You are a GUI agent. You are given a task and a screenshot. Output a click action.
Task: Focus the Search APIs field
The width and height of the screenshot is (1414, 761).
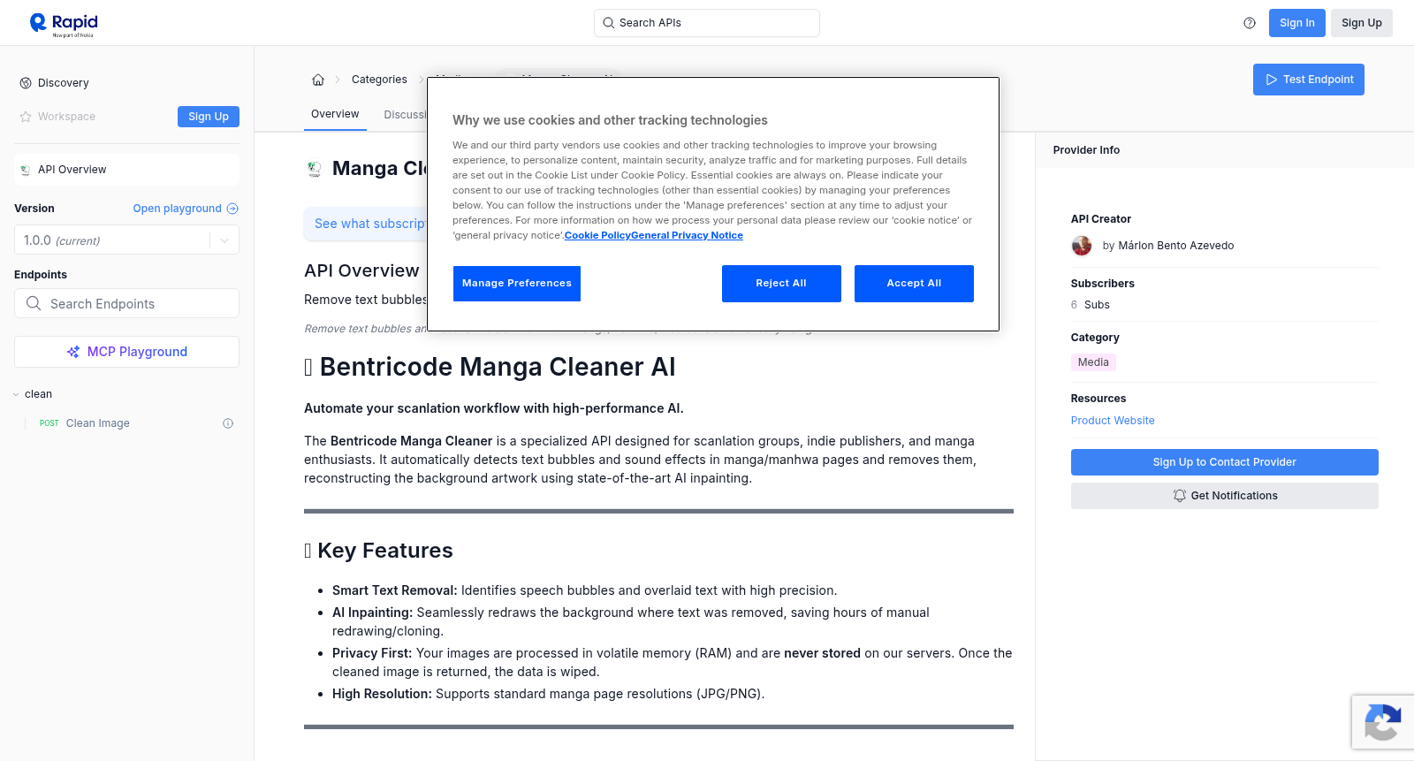(x=707, y=23)
